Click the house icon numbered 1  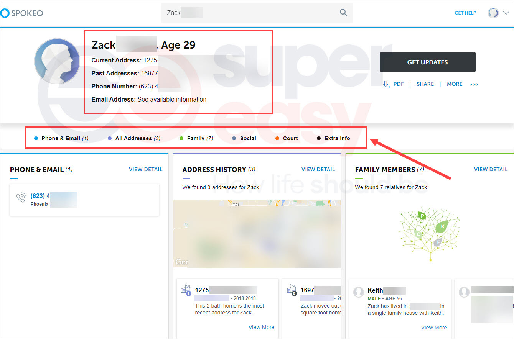[186, 290]
